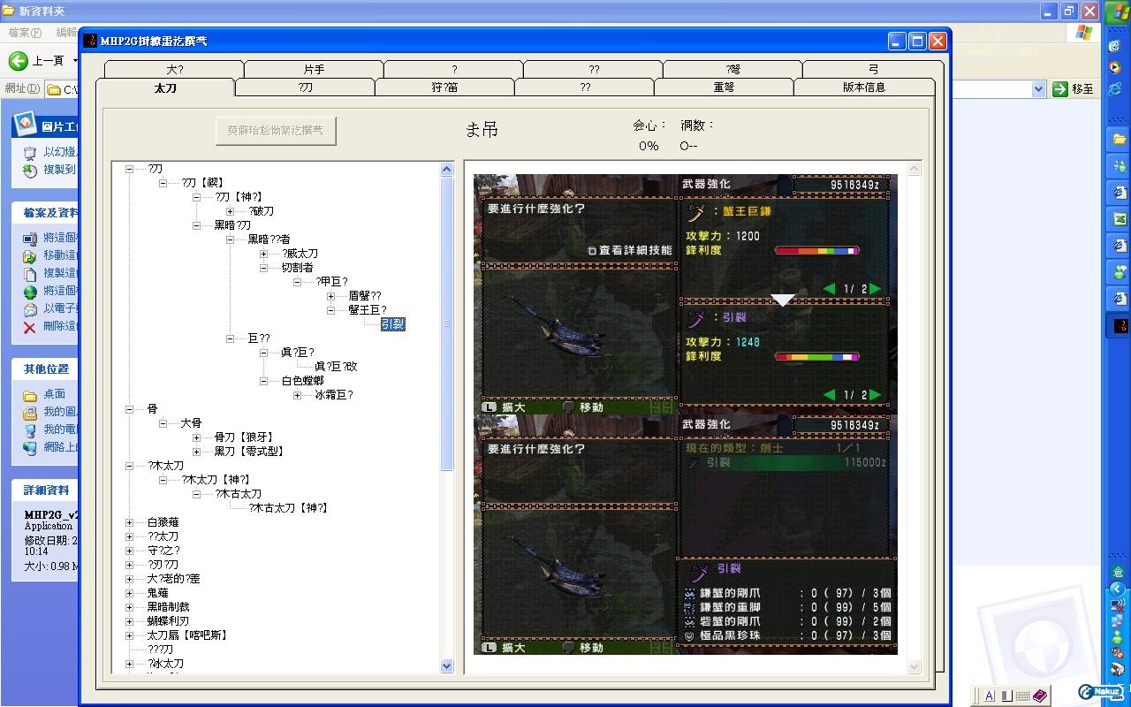
Task: Select the 黑暗制裁 tree item
Action: [x=168, y=607]
